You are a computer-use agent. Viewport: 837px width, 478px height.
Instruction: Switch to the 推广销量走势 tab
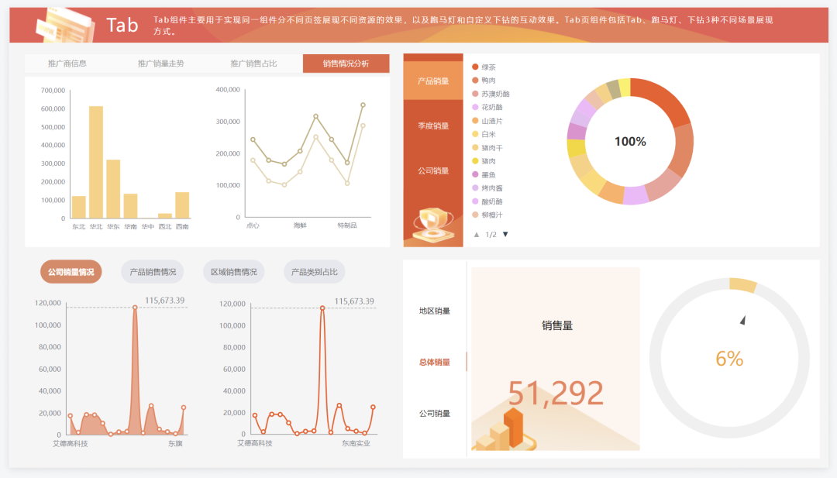(x=160, y=64)
